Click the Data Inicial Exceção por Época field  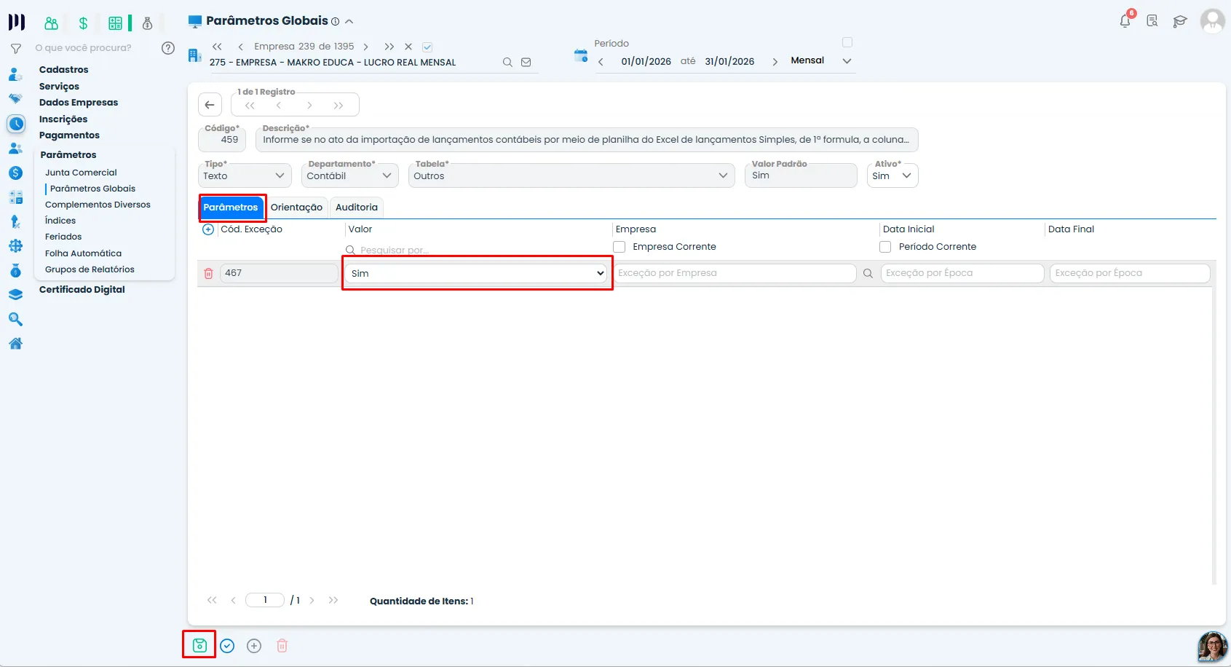[x=962, y=273]
